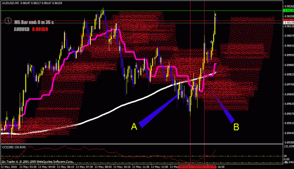Click the '13 May 08:50' time label
The height and width of the screenshot is (169, 294).
[x=103, y=167]
